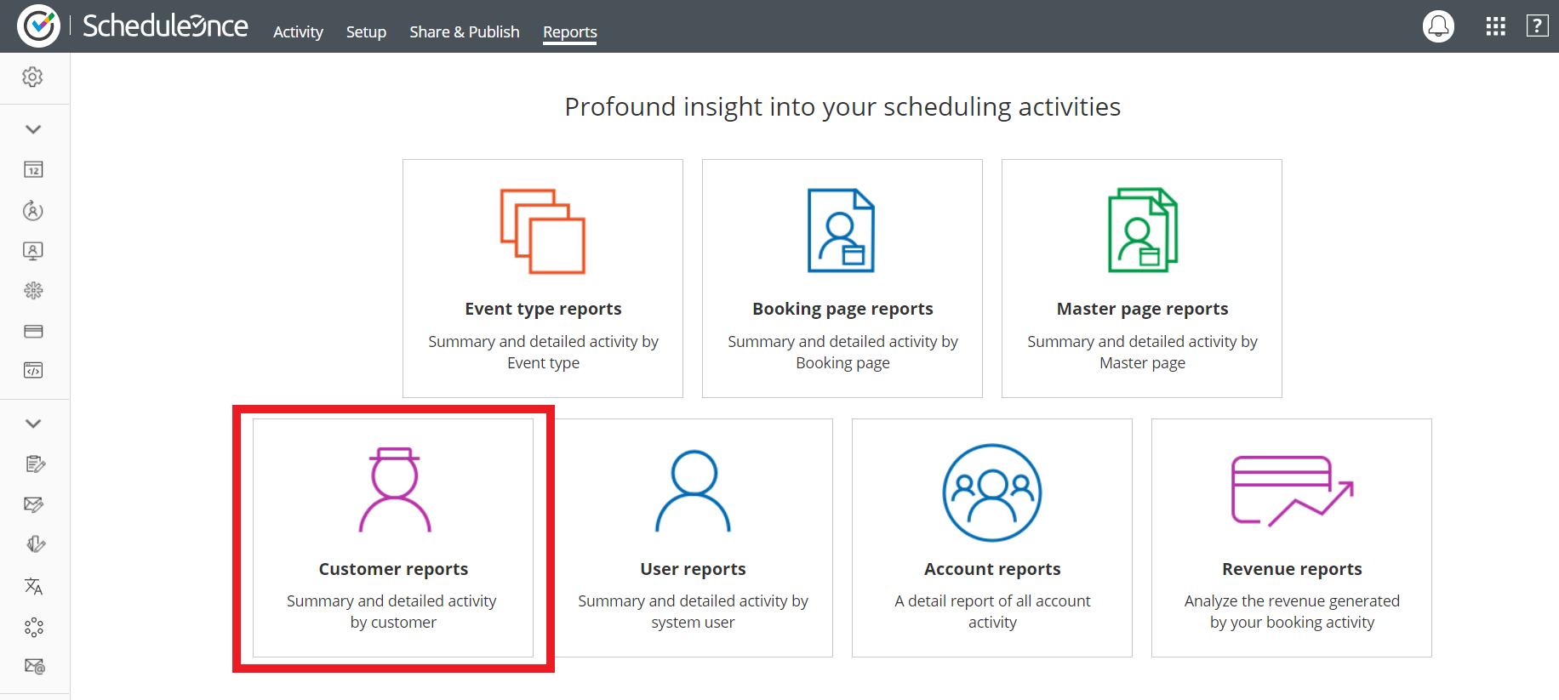Viewport: 1559px width, 700px height.
Task: Click the help question mark icon
Action: click(x=1537, y=26)
